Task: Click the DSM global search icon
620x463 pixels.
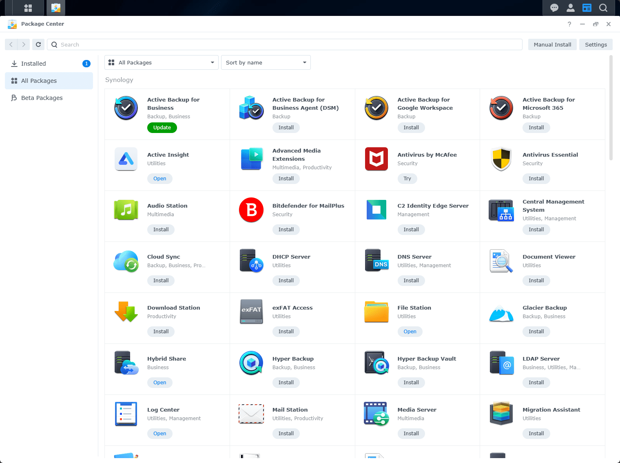Action: coord(603,8)
